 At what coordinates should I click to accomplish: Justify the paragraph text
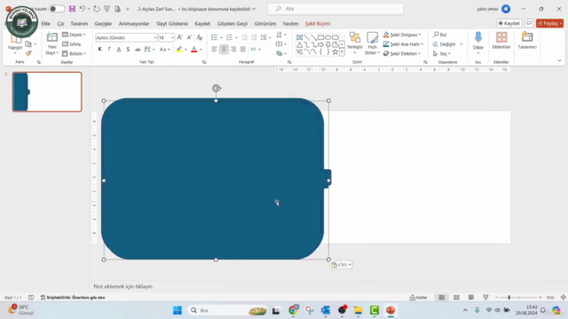pos(242,50)
